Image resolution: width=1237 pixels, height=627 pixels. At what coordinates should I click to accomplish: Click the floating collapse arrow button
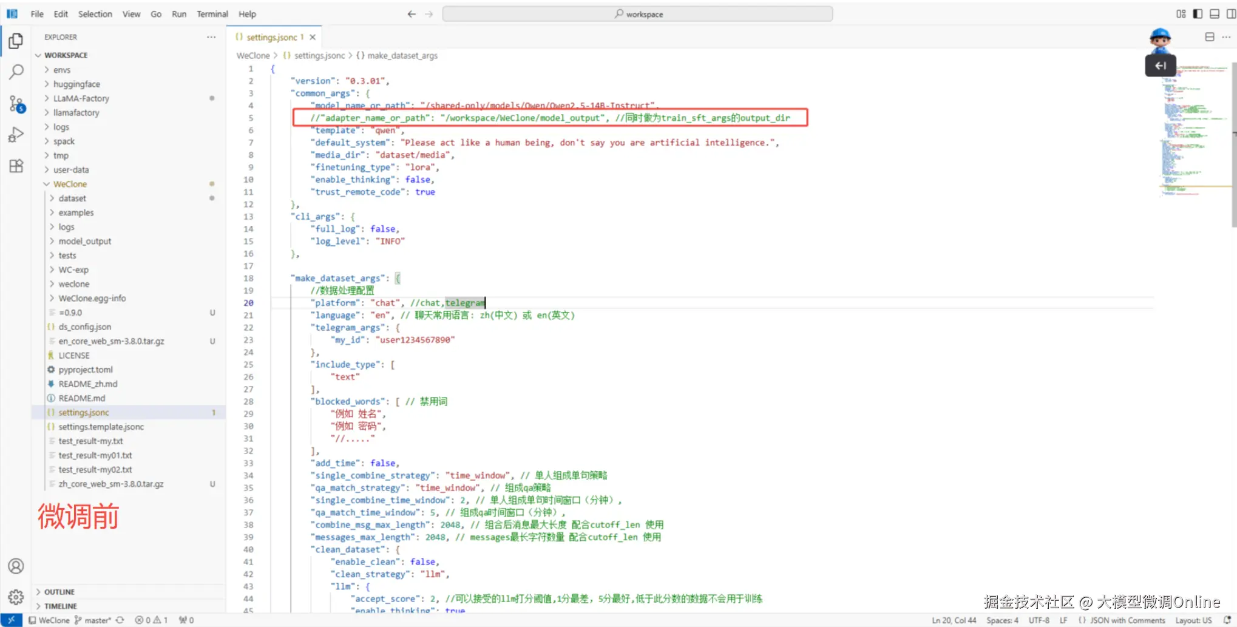coord(1161,66)
